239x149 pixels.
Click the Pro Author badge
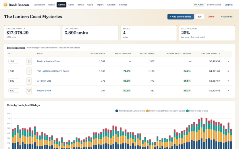pyautogui.click(x=199, y=5)
